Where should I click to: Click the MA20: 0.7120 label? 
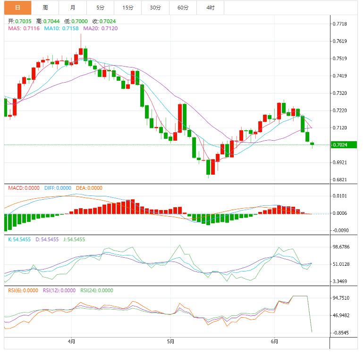(101, 28)
